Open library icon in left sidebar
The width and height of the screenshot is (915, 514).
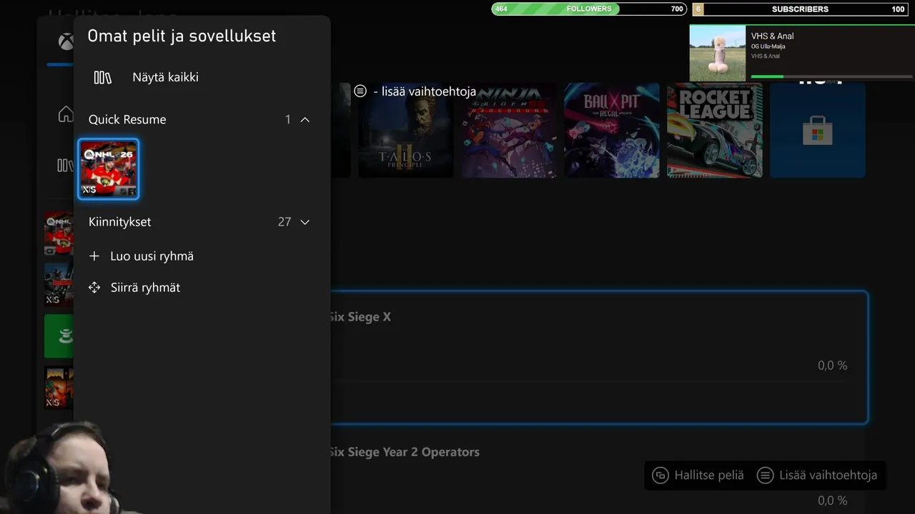click(x=65, y=166)
